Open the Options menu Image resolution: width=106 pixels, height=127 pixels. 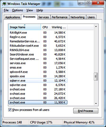tap(17, 10)
